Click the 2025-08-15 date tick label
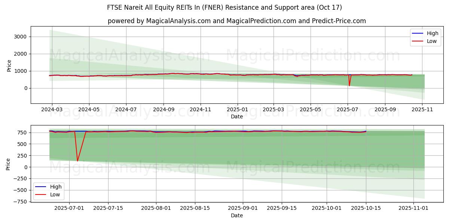Viewport: 449px width, 224px height. point(195,209)
